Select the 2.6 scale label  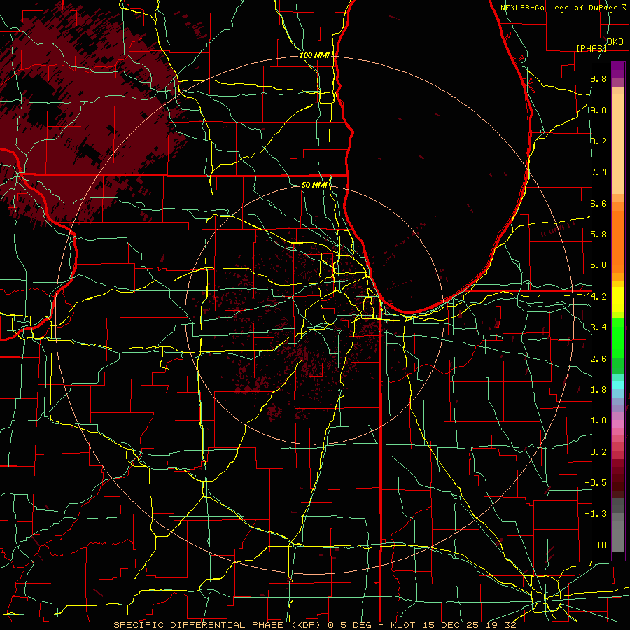tap(598, 358)
